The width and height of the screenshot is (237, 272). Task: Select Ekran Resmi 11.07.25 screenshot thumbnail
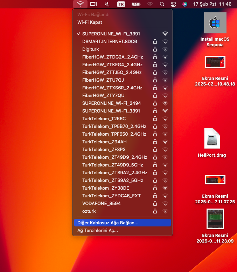point(215,179)
